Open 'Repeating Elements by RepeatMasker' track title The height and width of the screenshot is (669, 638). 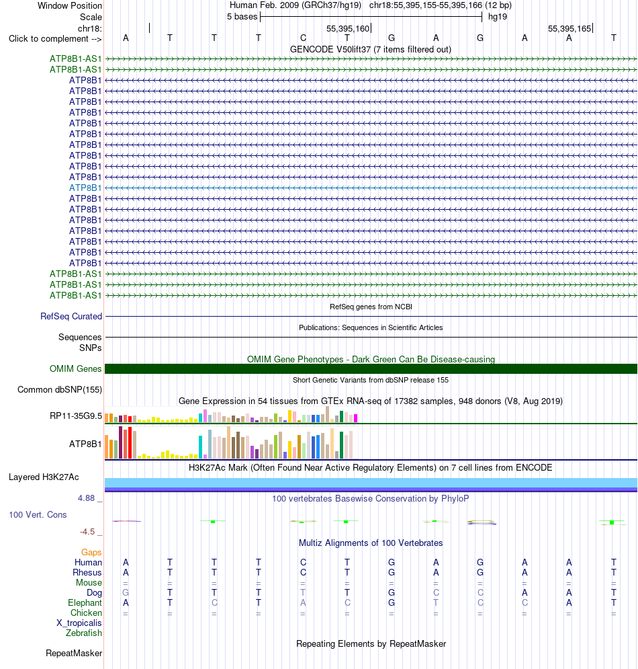click(371, 644)
